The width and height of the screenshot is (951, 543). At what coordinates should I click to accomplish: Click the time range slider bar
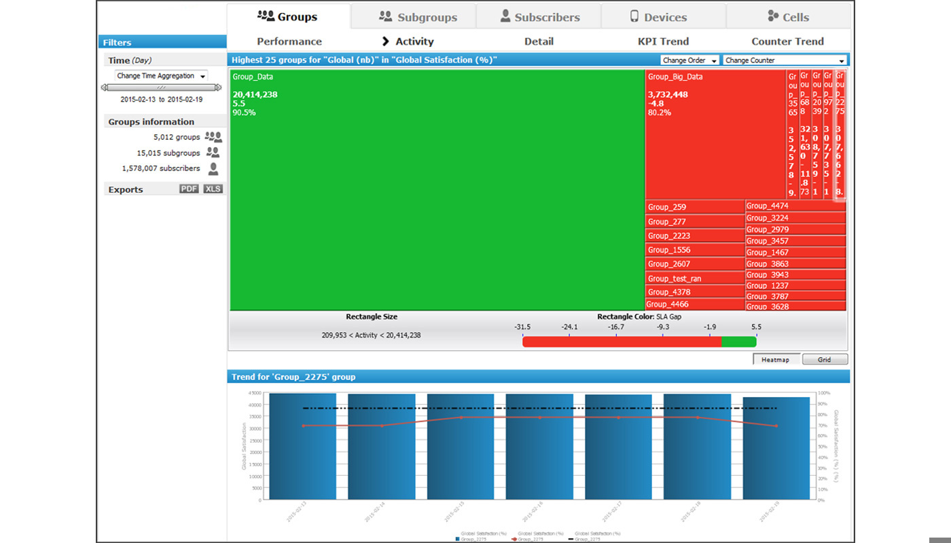tap(161, 88)
